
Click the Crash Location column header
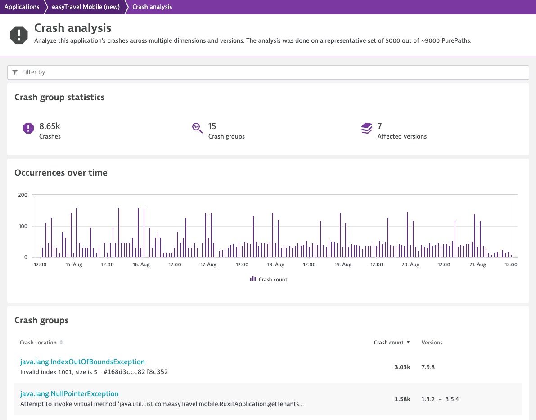pyautogui.click(x=38, y=343)
